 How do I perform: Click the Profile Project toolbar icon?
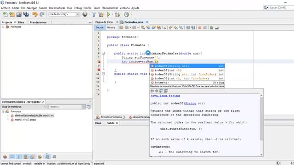tap(127, 14)
